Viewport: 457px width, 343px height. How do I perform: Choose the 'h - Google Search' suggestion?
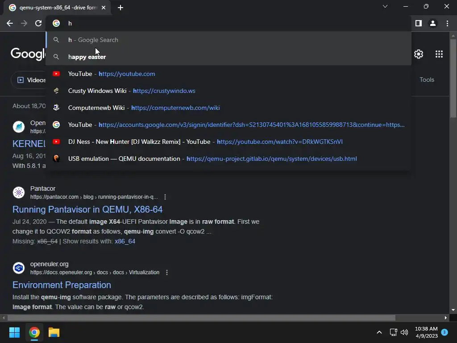228,40
